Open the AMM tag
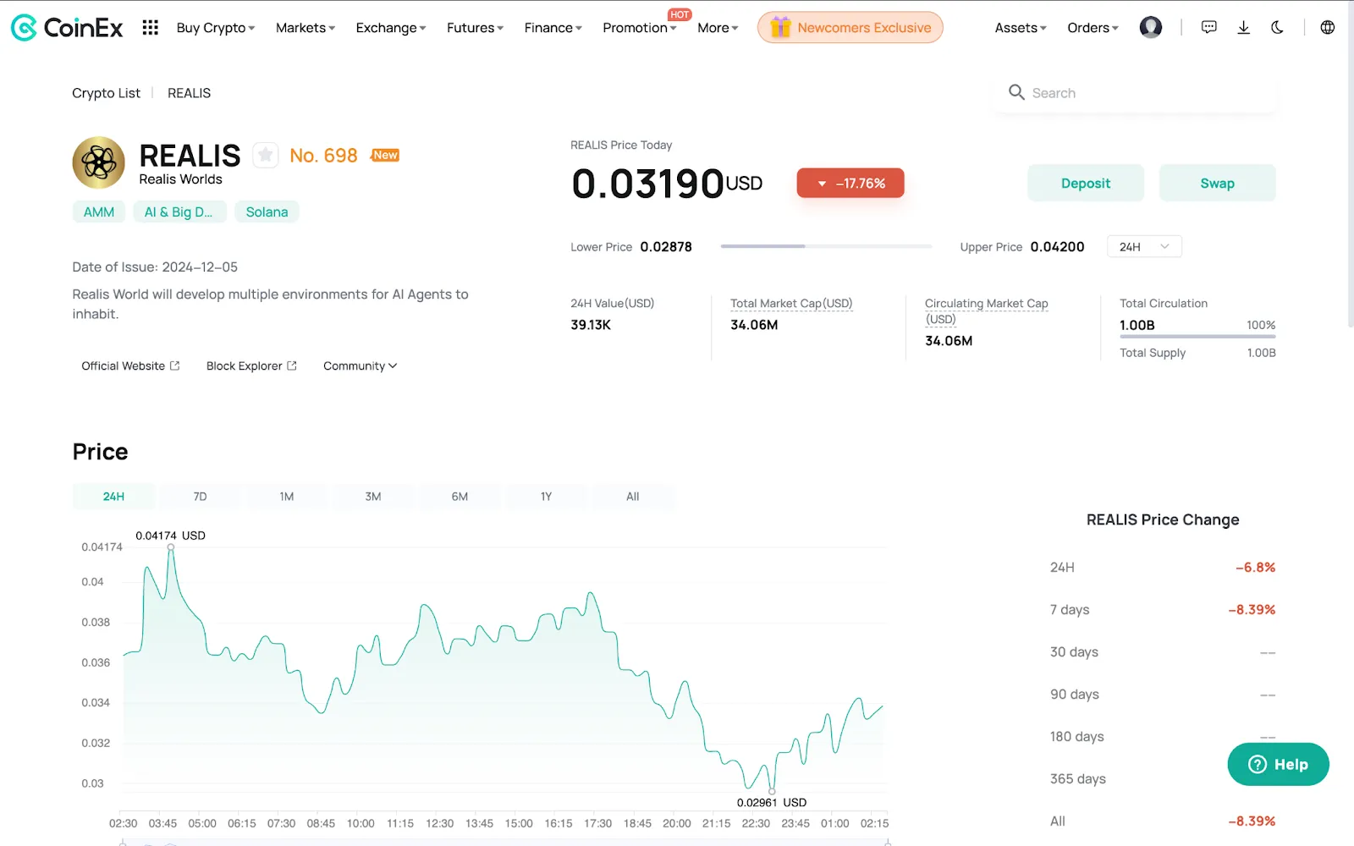The width and height of the screenshot is (1354, 846). tap(99, 211)
